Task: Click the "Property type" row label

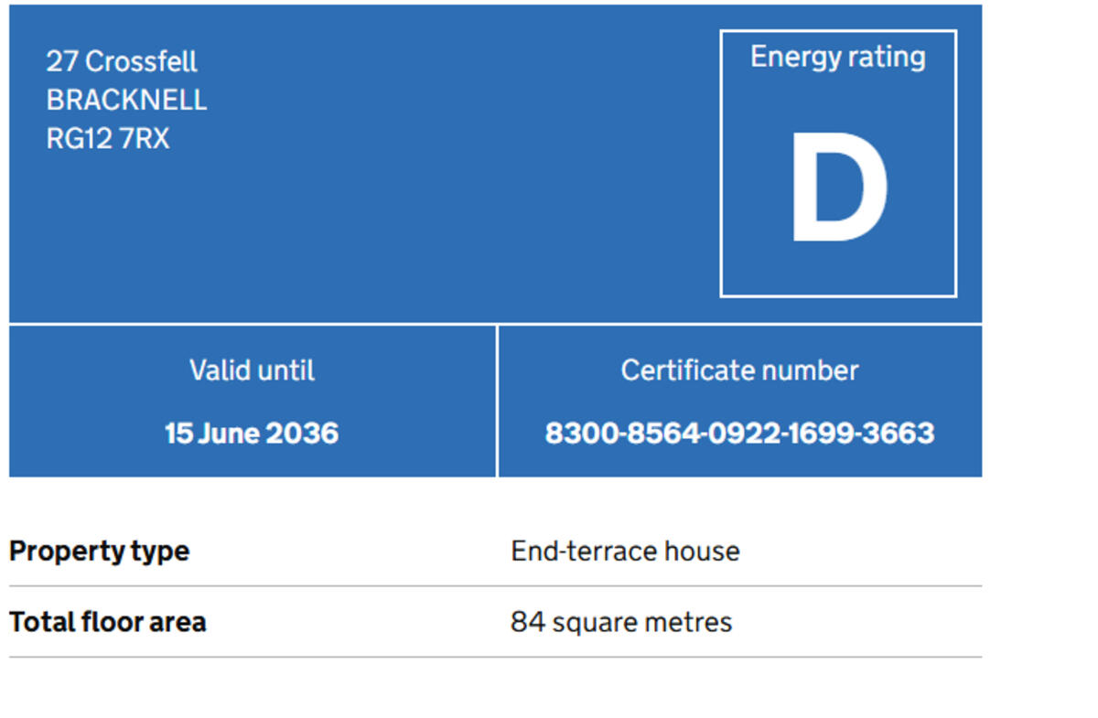Action: pyautogui.click(x=99, y=552)
